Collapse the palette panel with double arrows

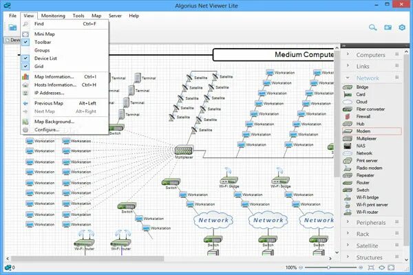pos(343,46)
